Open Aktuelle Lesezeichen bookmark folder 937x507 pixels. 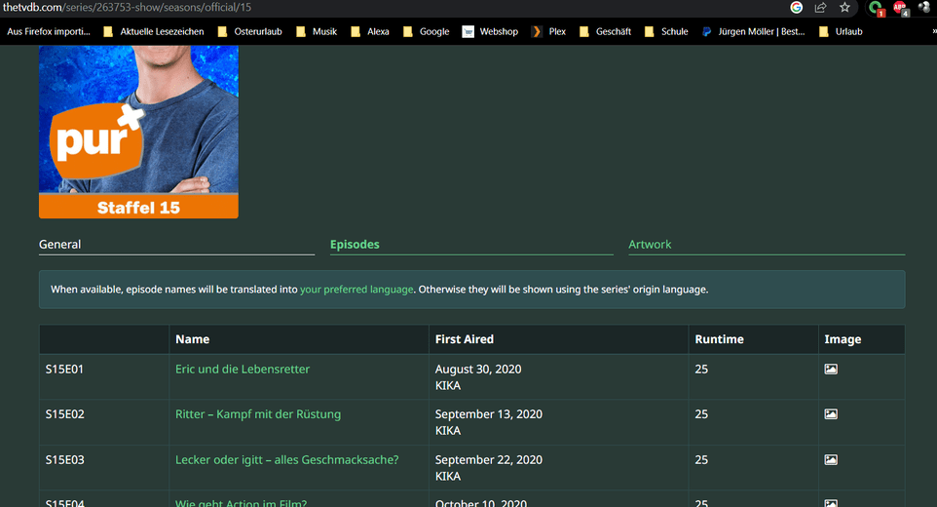(154, 31)
